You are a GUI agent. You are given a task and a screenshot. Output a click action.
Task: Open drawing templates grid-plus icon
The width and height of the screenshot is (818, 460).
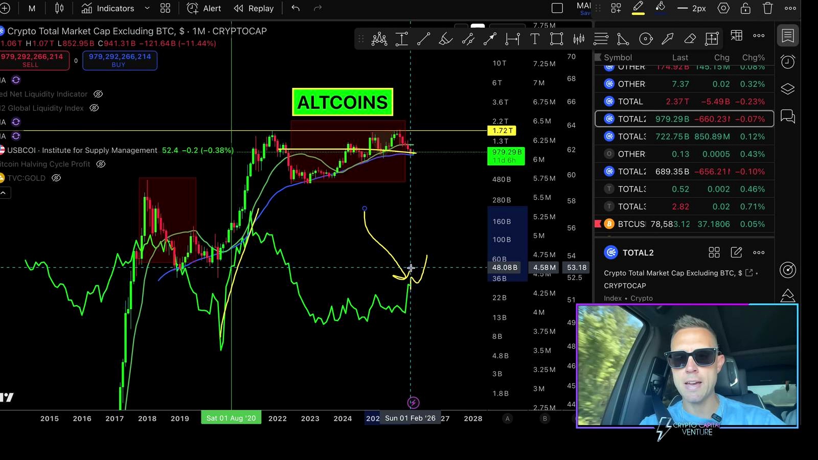616,8
